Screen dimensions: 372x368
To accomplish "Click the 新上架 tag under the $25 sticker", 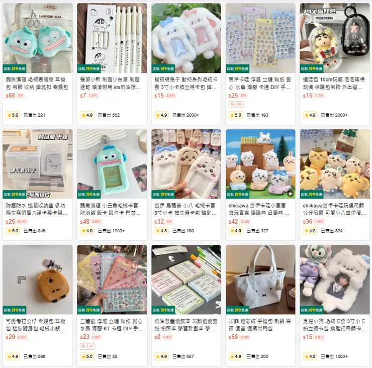I will (236, 105).
